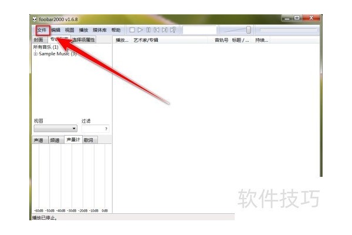The width and height of the screenshot is (352, 235).
Task: Open the 视图 dropdown in library panel
Action: tap(56, 129)
